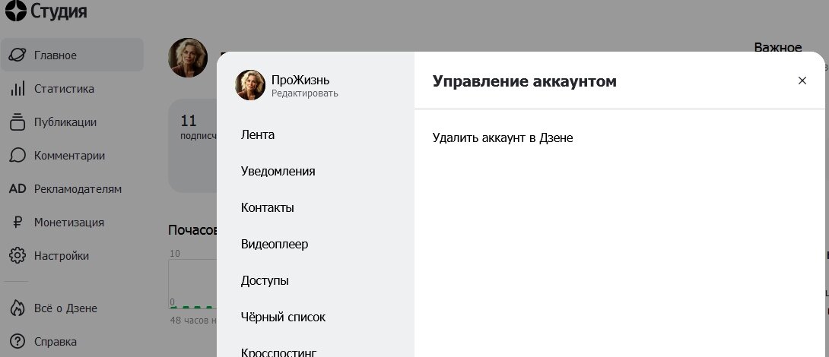
Task: Click the bar chart icon for Статистика
Action: [x=17, y=89]
